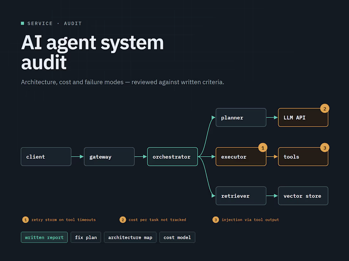This screenshot has width=349, height=261.
Task: Select the gateway node
Action: click(x=109, y=157)
